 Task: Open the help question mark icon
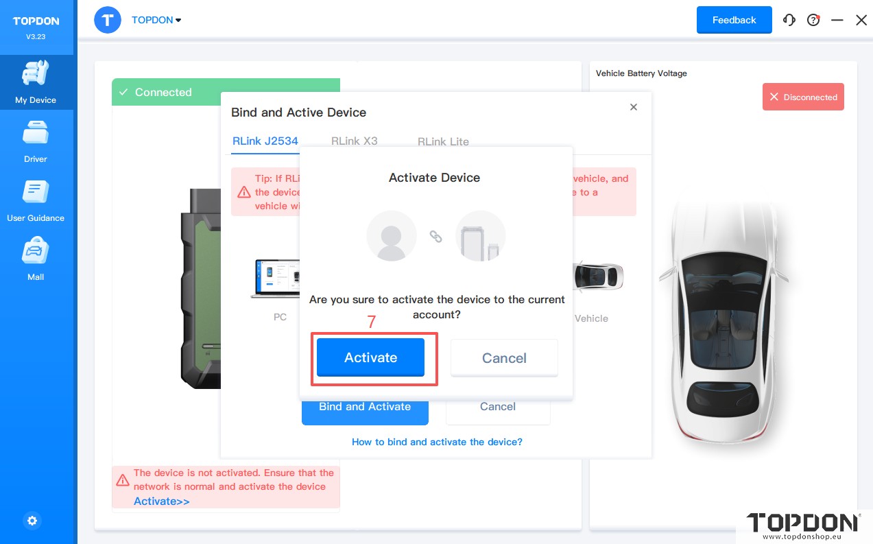click(x=813, y=20)
